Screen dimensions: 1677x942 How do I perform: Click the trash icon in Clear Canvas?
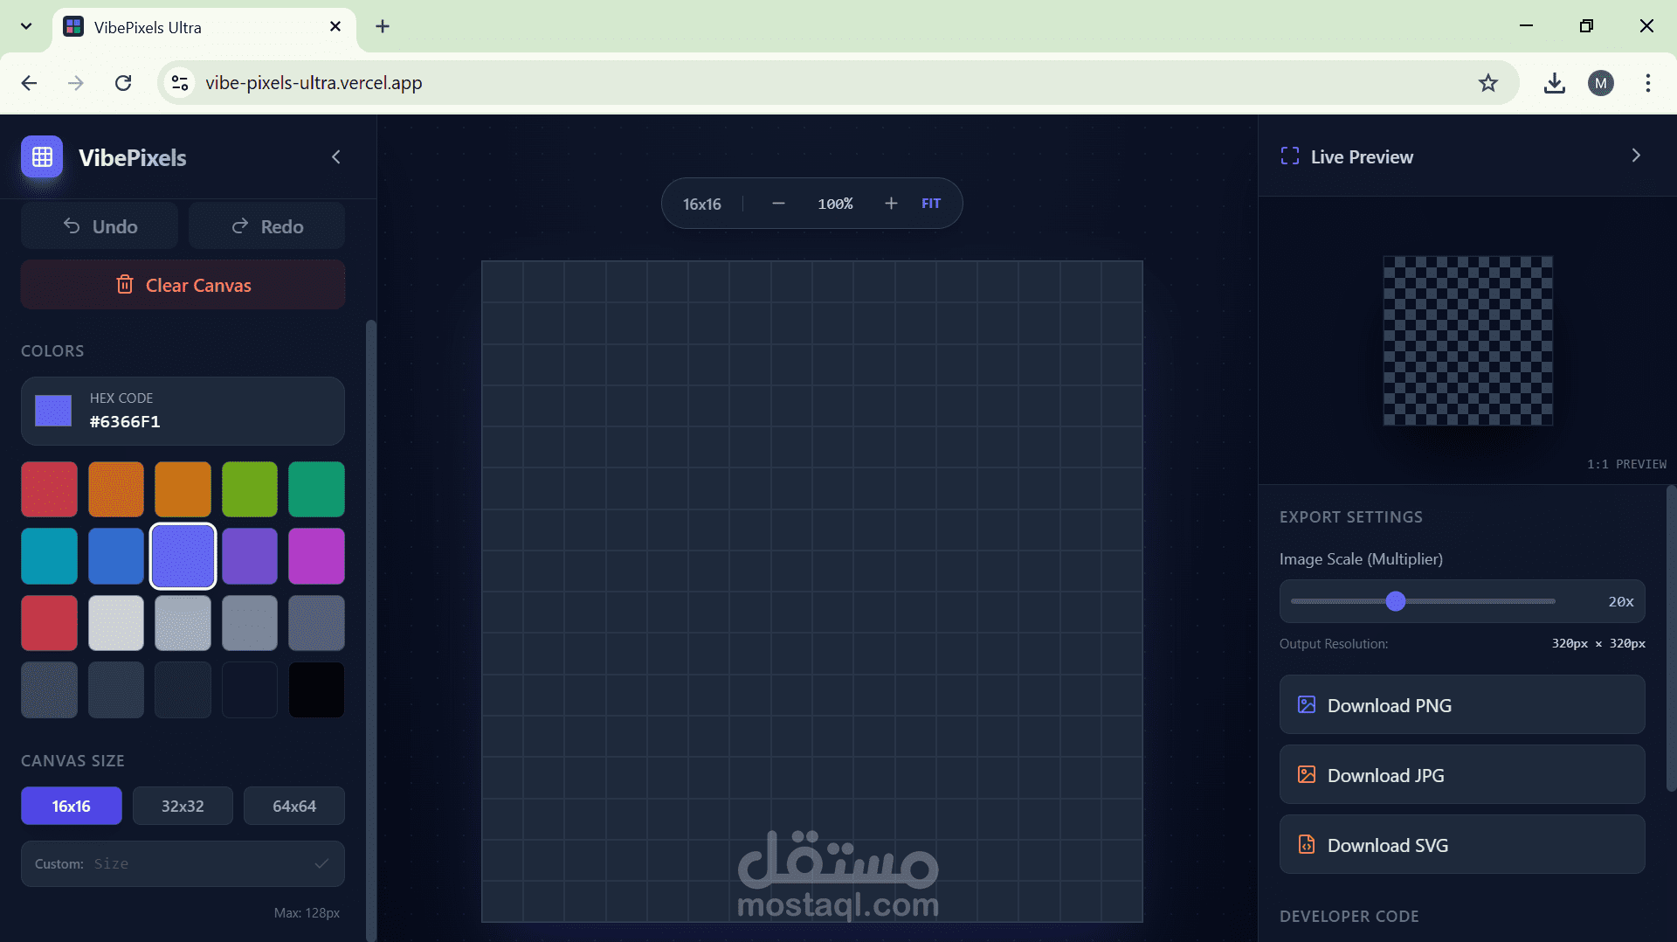(126, 284)
